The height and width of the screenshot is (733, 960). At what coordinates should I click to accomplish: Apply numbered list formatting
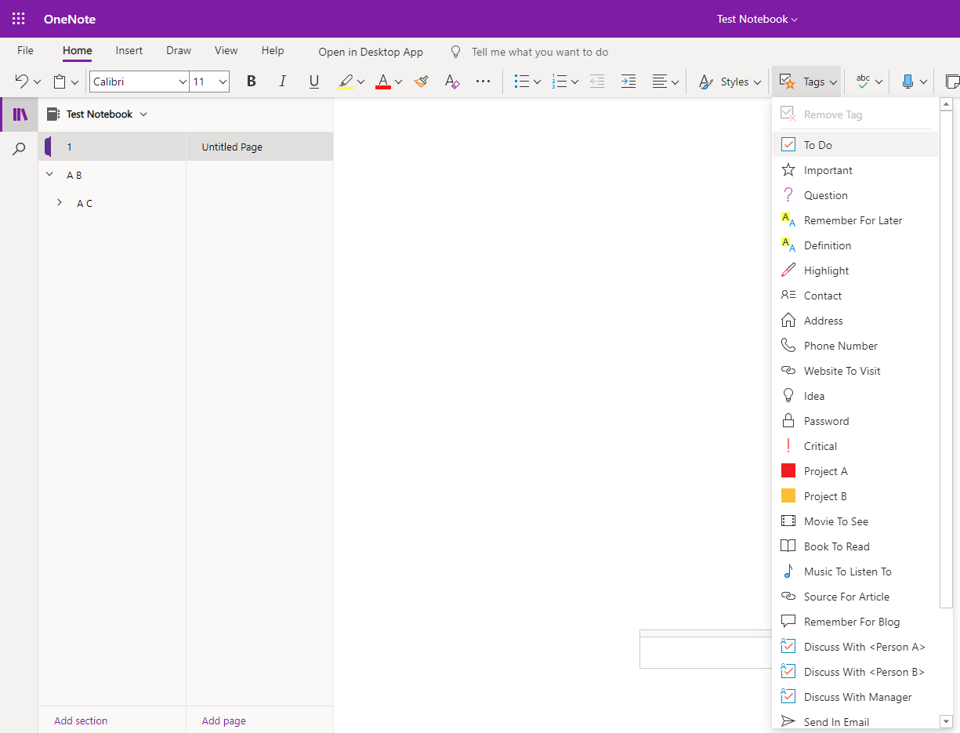(x=560, y=82)
